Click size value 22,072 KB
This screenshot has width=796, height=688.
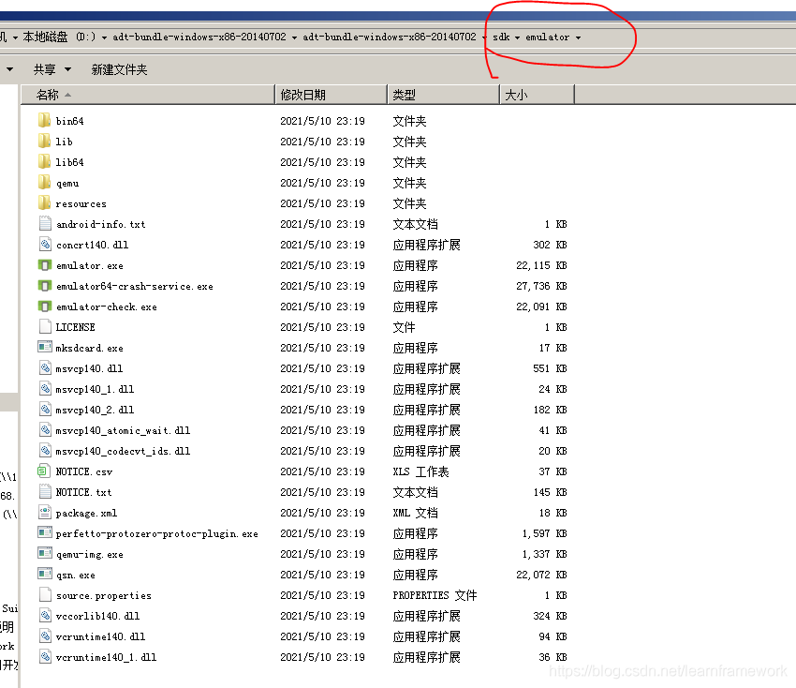[x=541, y=575]
